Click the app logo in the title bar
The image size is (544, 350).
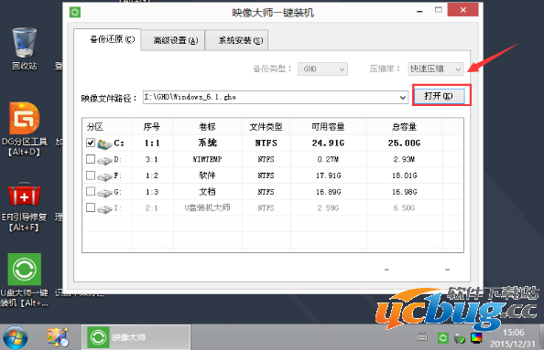click(x=75, y=13)
